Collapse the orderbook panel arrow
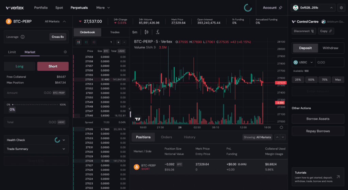 129,109
